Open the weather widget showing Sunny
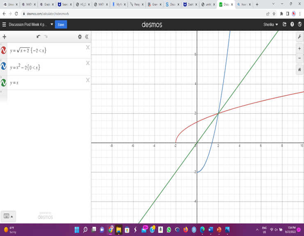Viewport: 304px width, 236px height. [11, 230]
